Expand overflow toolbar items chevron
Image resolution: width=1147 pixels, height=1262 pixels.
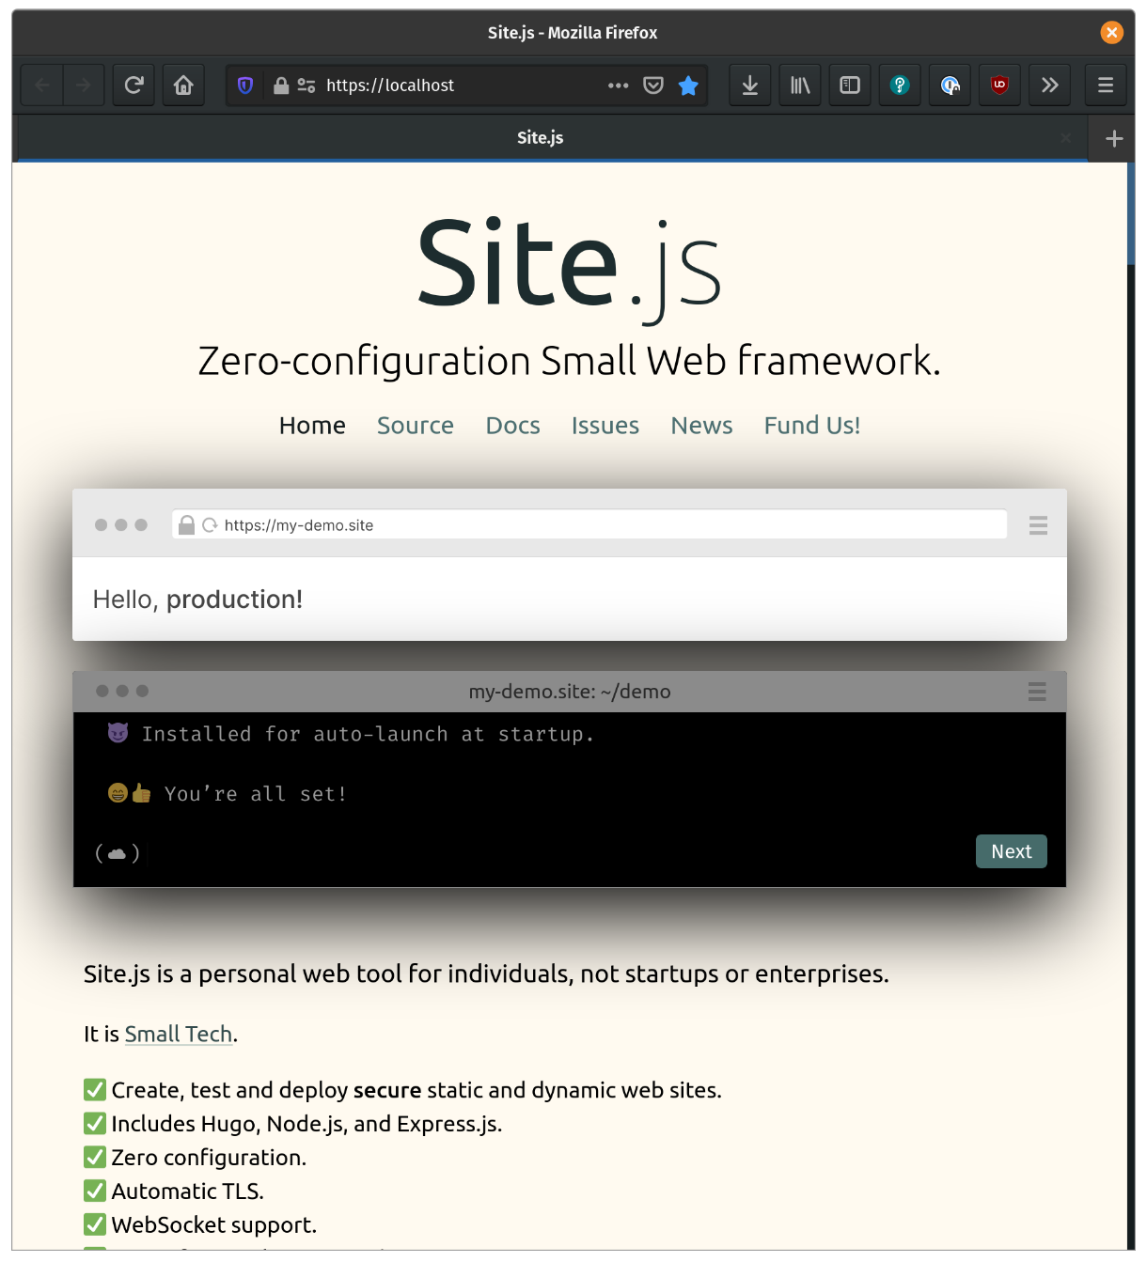pyautogui.click(x=1049, y=86)
